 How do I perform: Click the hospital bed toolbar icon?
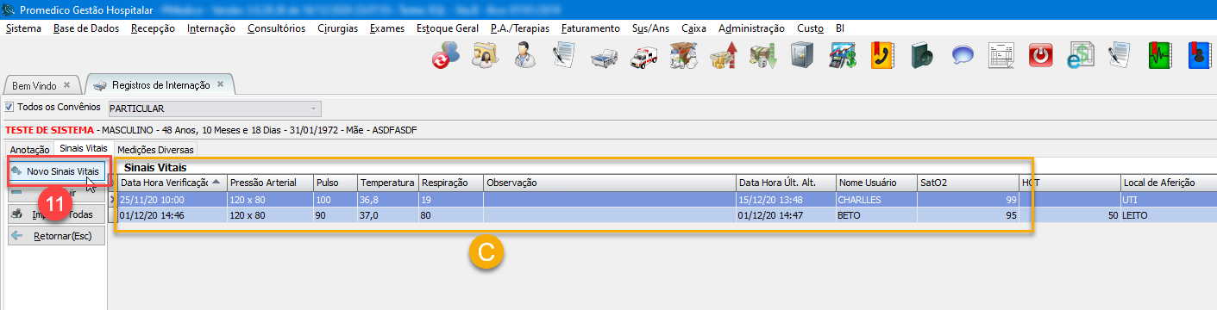[604, 57]
